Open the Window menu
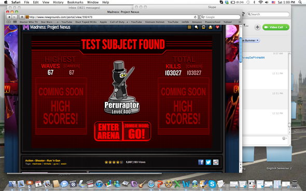 point(93,3)
